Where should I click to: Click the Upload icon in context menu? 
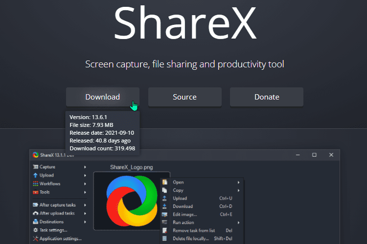pos(165,198)
